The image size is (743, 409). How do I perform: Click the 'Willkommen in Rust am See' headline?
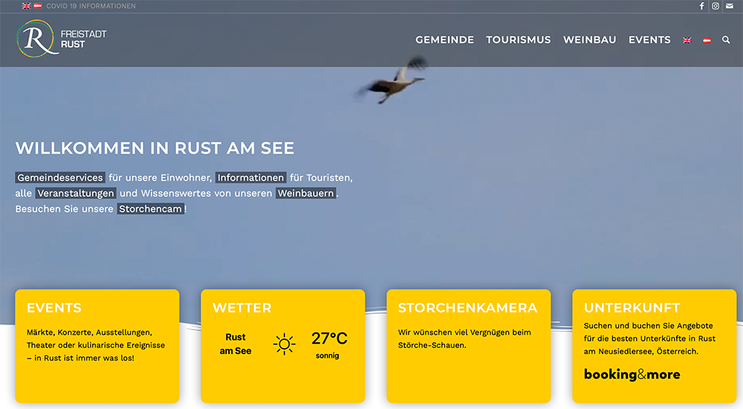click(155, 148)
